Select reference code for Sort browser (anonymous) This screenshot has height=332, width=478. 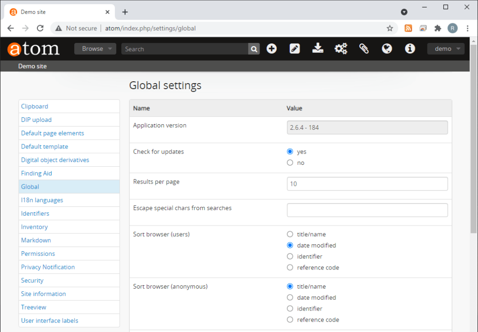(x=290, y=319)
